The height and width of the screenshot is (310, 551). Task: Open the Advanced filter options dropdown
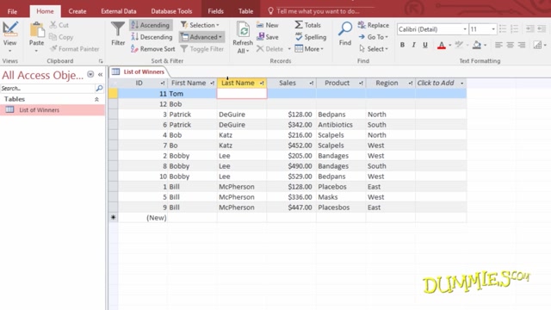[201, 37]
